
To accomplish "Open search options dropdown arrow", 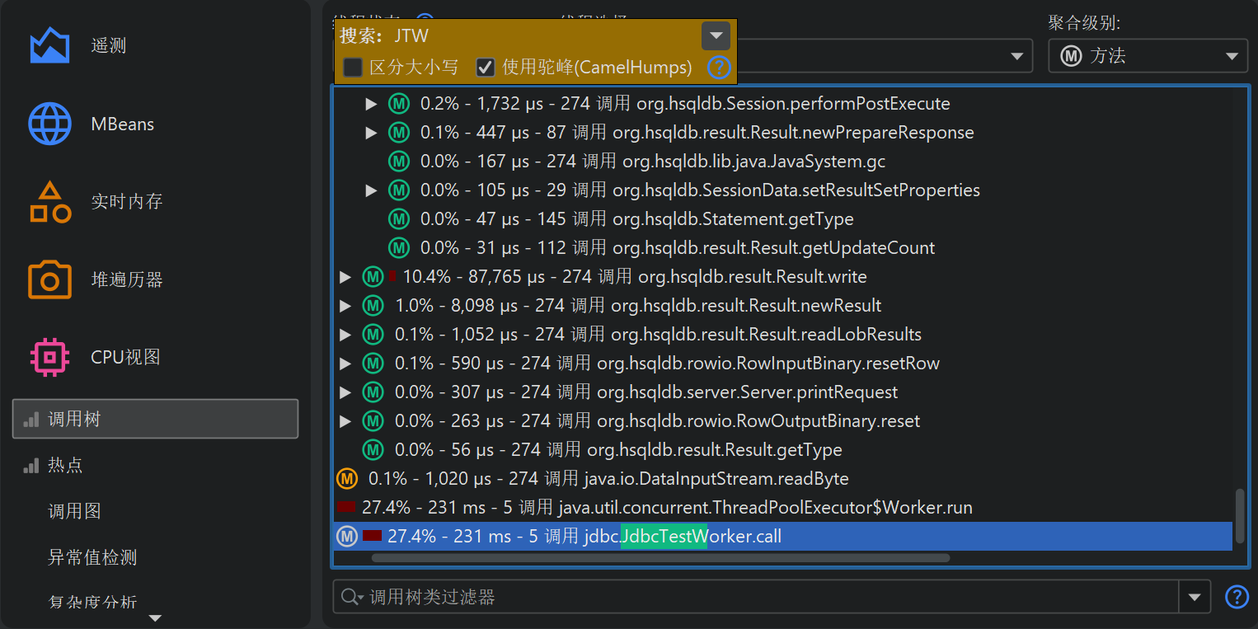I will [716, 36].
